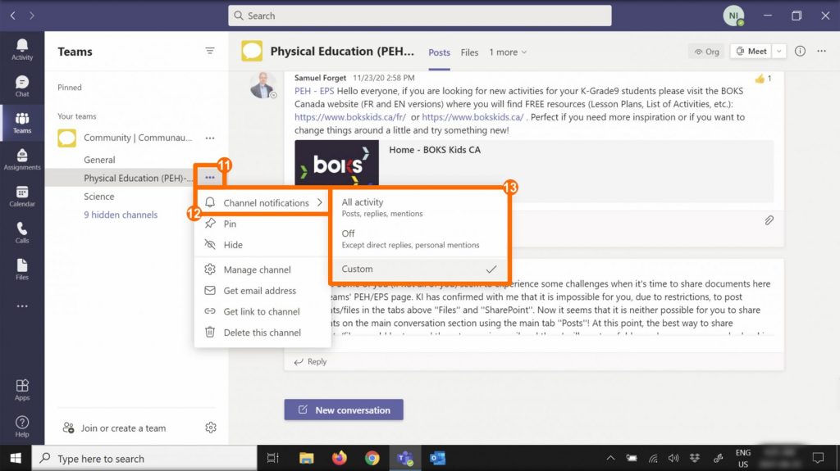The image size is (840, 471).
Task: Switch to the Posts tab
Action: (440, 52)
